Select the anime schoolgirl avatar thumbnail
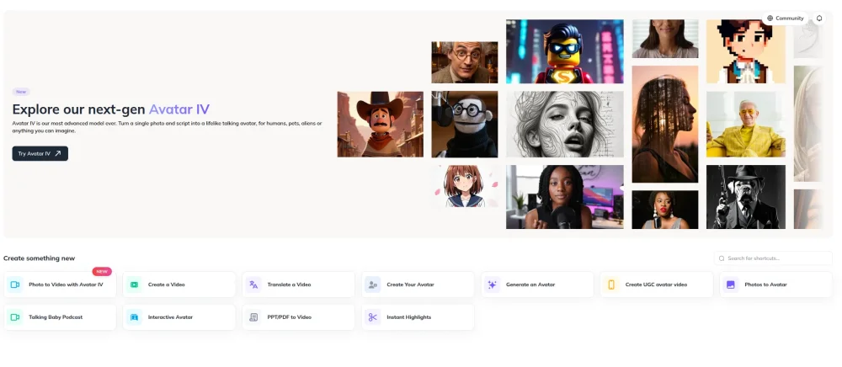 pos(465,186)
